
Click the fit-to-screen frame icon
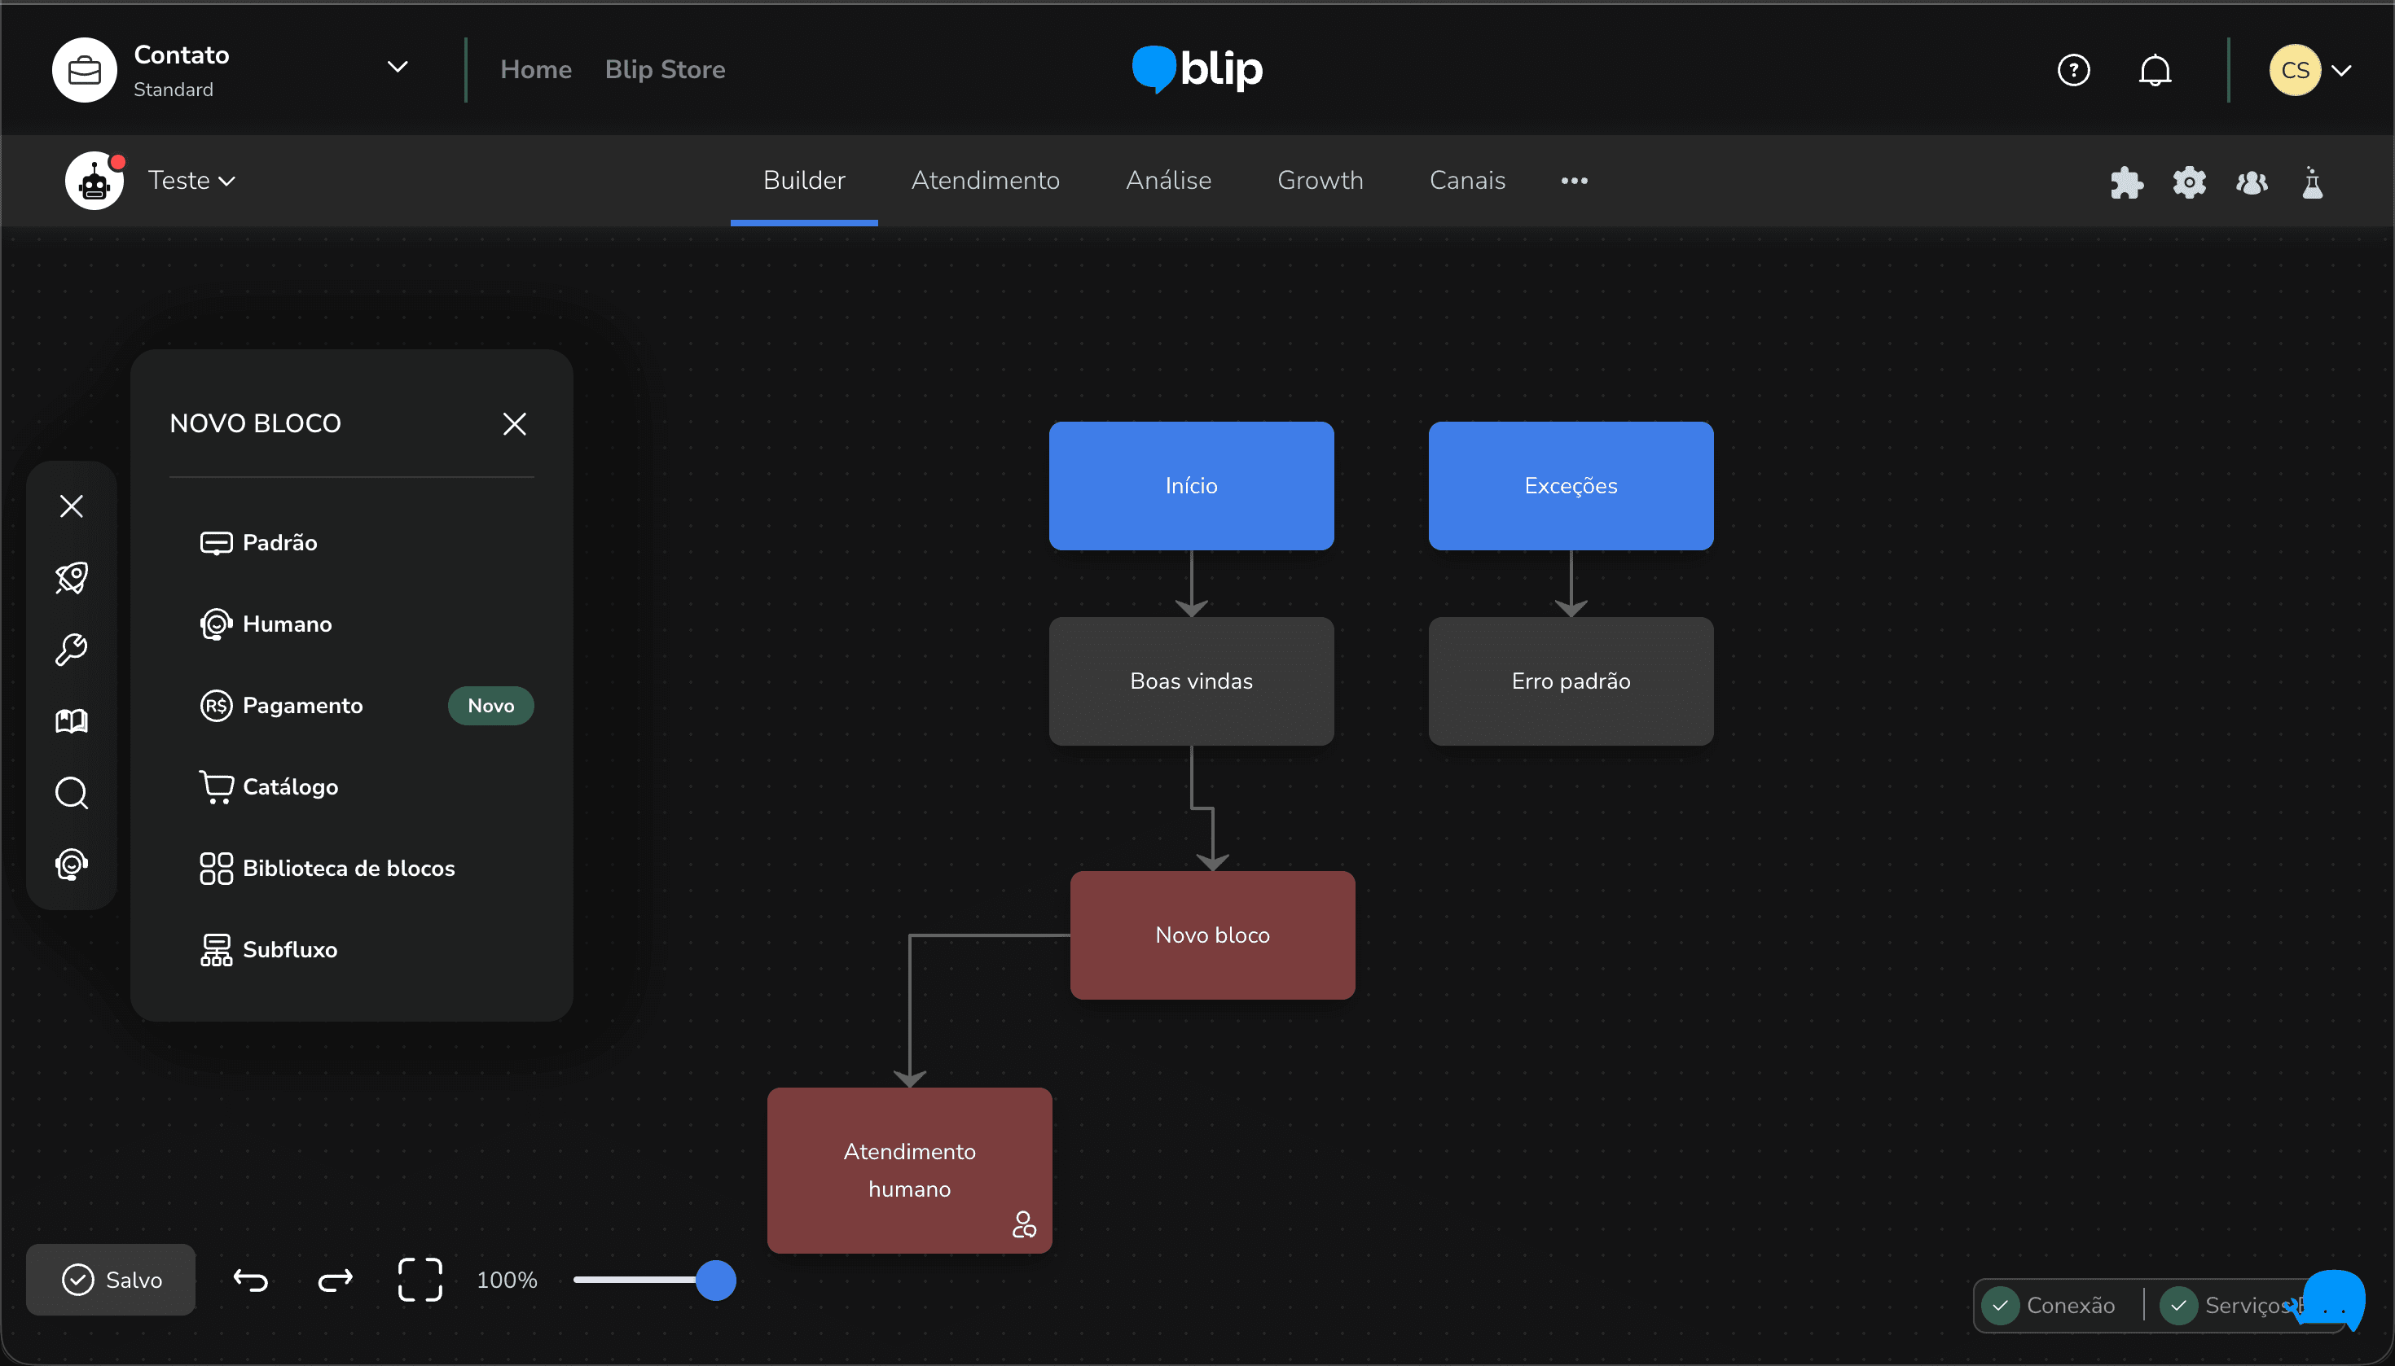[x=420, y=1281]
